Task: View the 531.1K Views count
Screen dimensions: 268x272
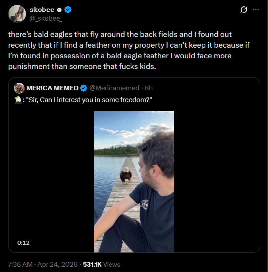Action: click(x=101, y=264)
